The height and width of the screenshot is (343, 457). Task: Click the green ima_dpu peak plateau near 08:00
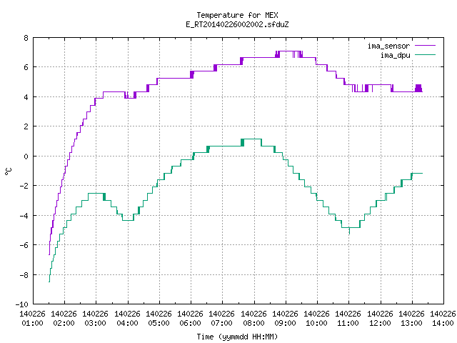pos(252,139)
